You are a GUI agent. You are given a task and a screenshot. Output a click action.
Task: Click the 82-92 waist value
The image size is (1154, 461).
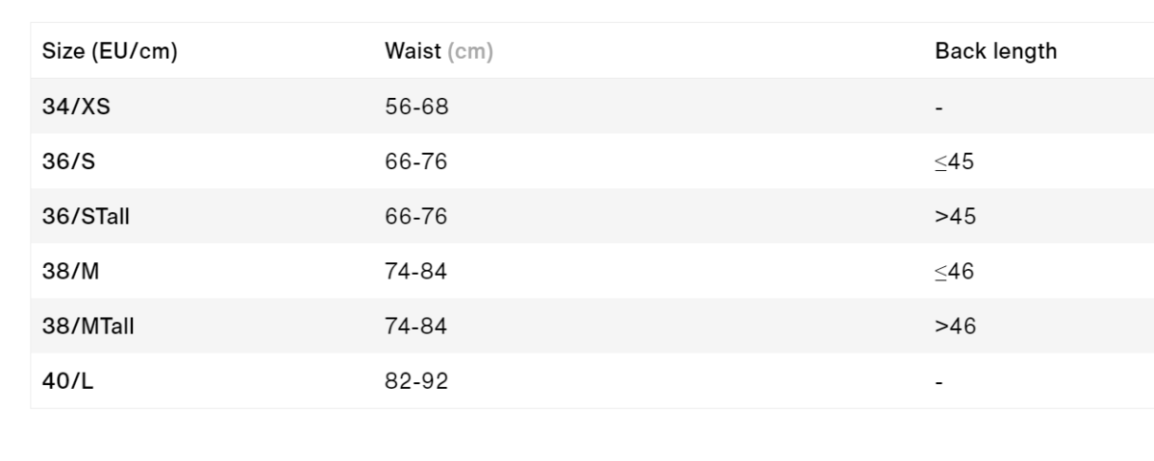[x=416, y=381]
